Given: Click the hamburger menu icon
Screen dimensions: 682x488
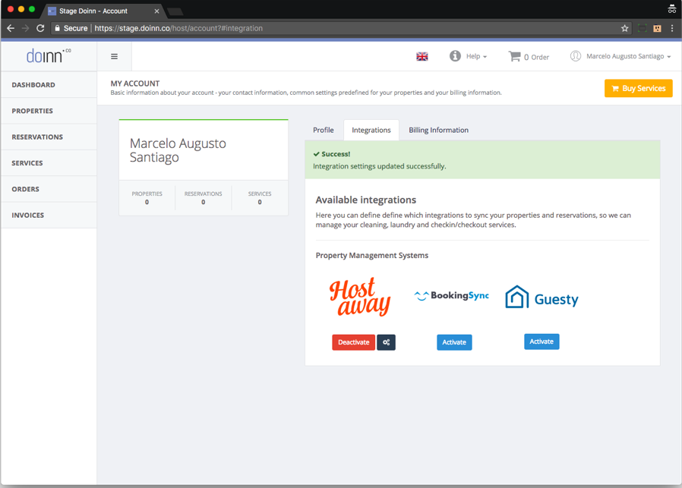Looking at the screenshot, I should tap(114, 56).
